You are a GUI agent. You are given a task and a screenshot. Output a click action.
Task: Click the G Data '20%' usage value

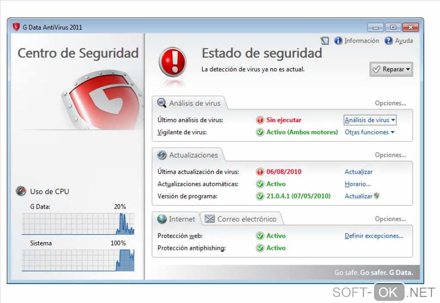point(120,207)
